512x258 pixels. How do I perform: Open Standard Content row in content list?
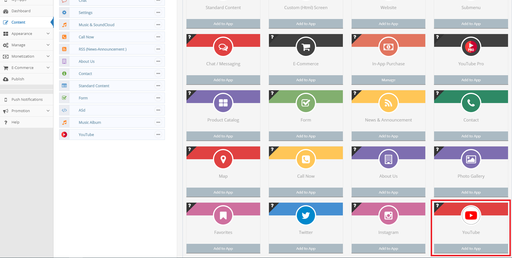(x=112, y=86)
